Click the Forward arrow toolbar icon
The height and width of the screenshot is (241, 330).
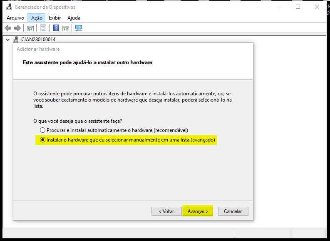click(x=17, y=28)
